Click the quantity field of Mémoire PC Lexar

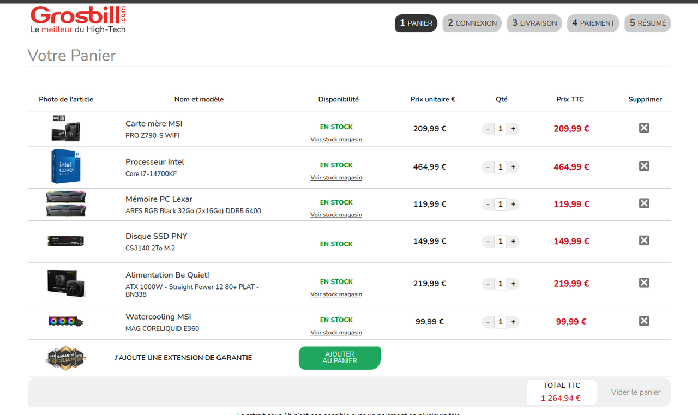(501, 204)
